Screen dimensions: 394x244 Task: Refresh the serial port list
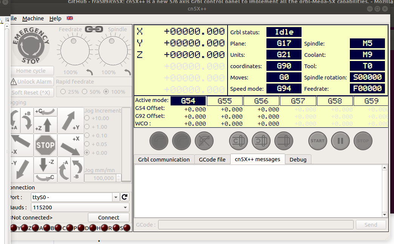(x=125, y=197)
